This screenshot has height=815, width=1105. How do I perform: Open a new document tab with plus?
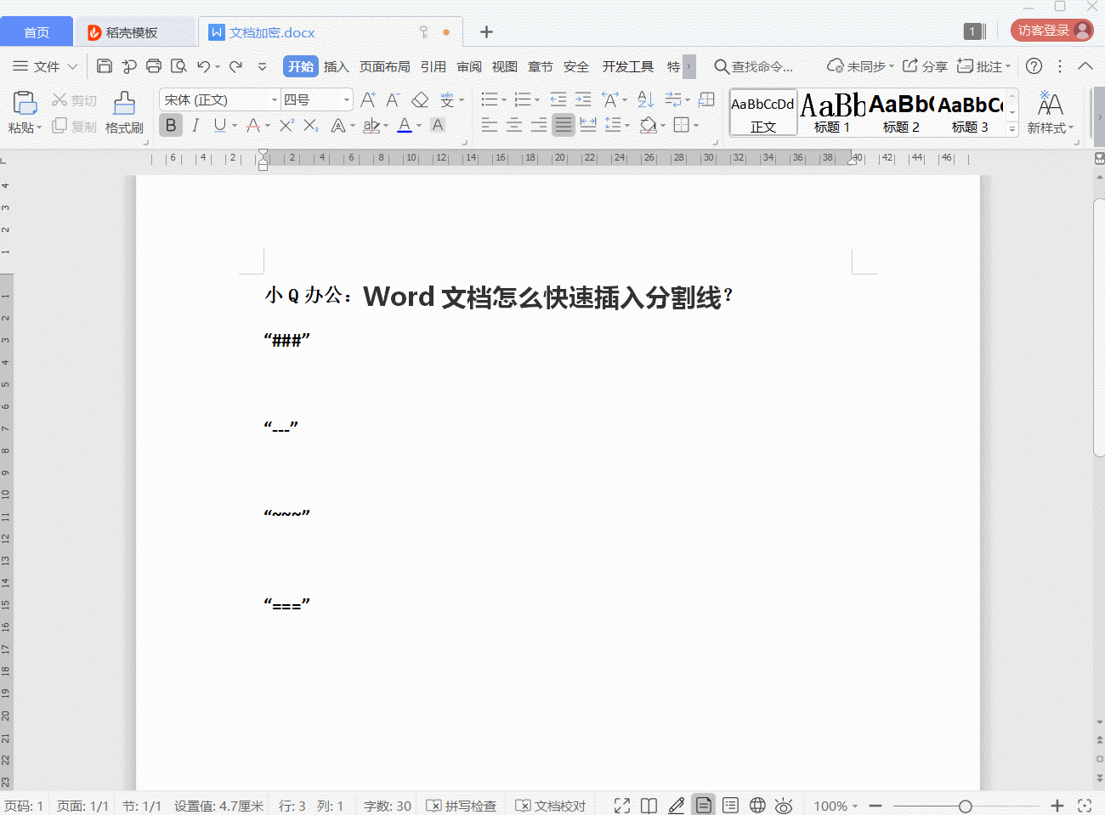(486, 32)
